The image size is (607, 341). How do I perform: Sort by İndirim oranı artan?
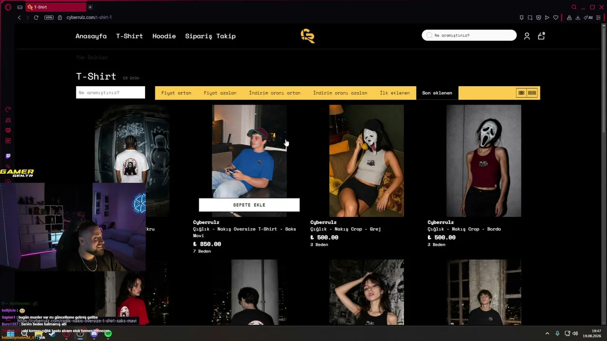point(275,93)
